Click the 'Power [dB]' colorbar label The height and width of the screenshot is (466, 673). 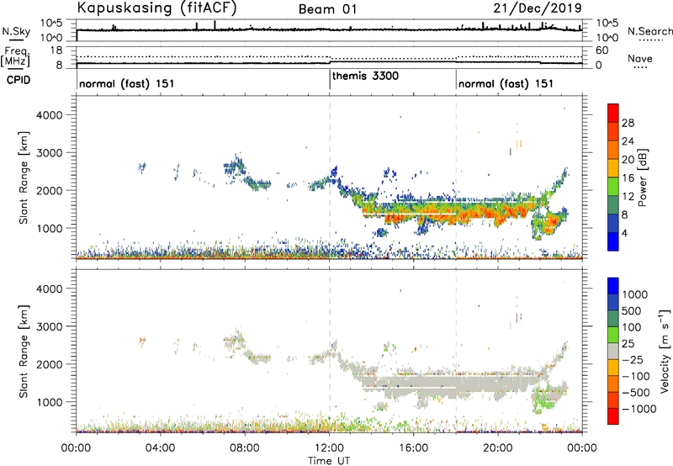point(642,177)
